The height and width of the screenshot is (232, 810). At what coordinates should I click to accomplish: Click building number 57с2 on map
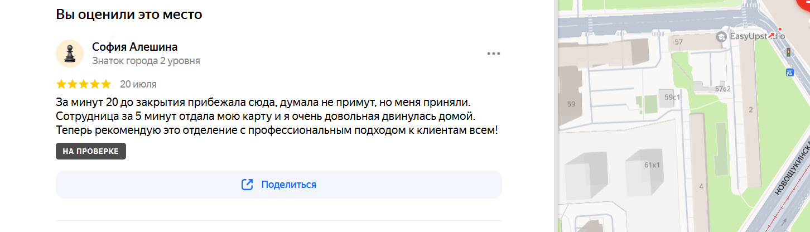click(x=722, y=89)
